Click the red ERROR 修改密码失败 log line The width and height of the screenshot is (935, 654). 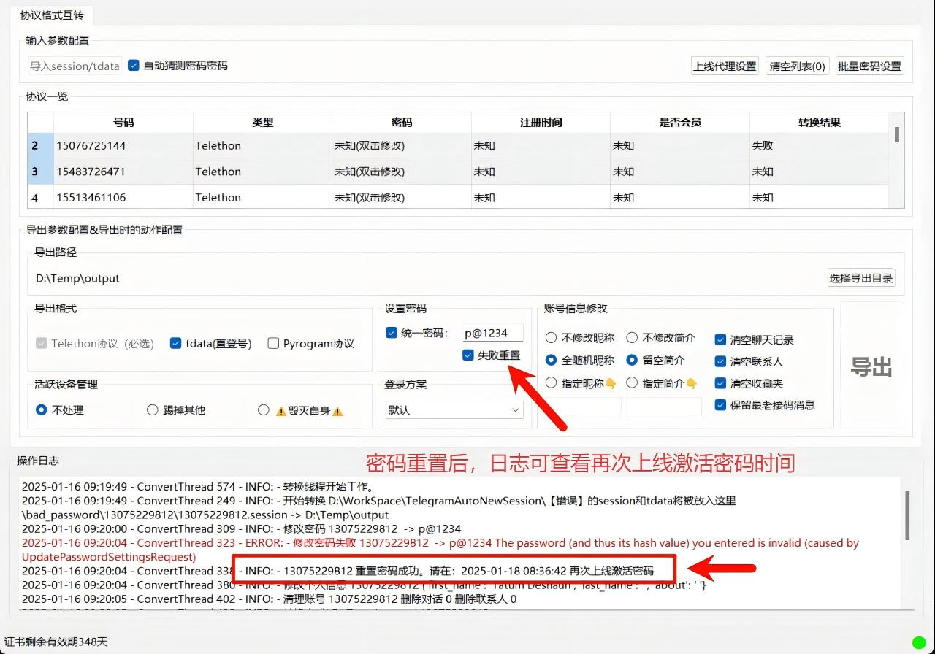[440, 550]
